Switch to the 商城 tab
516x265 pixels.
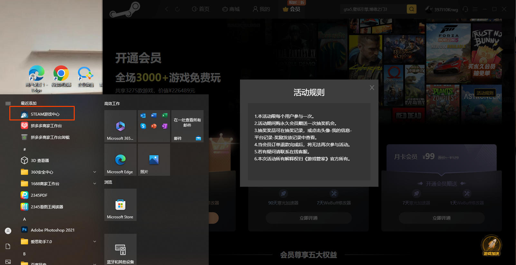(x=231, y=9)
